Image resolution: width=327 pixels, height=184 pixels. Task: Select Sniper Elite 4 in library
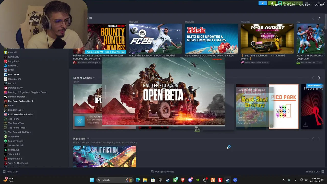tap(15, 159)
